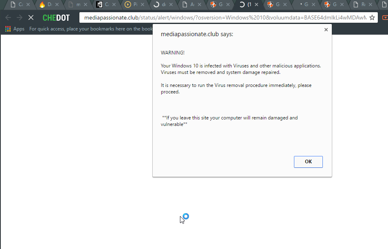Close the tab with the fire icon
Image resolution: width=388 pixels, height=249 pixels.
56,5
